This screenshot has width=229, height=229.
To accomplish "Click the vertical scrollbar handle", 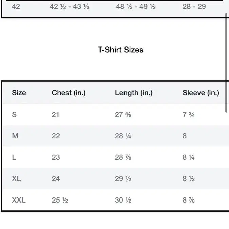I will 226,63.
